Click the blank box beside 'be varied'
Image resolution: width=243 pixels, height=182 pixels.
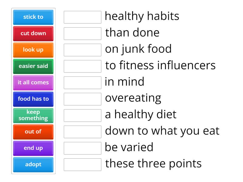coord(82,148)
